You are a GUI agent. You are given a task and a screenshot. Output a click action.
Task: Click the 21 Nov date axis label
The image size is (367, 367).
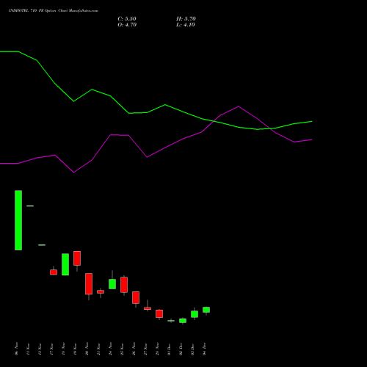coord(98,349)
